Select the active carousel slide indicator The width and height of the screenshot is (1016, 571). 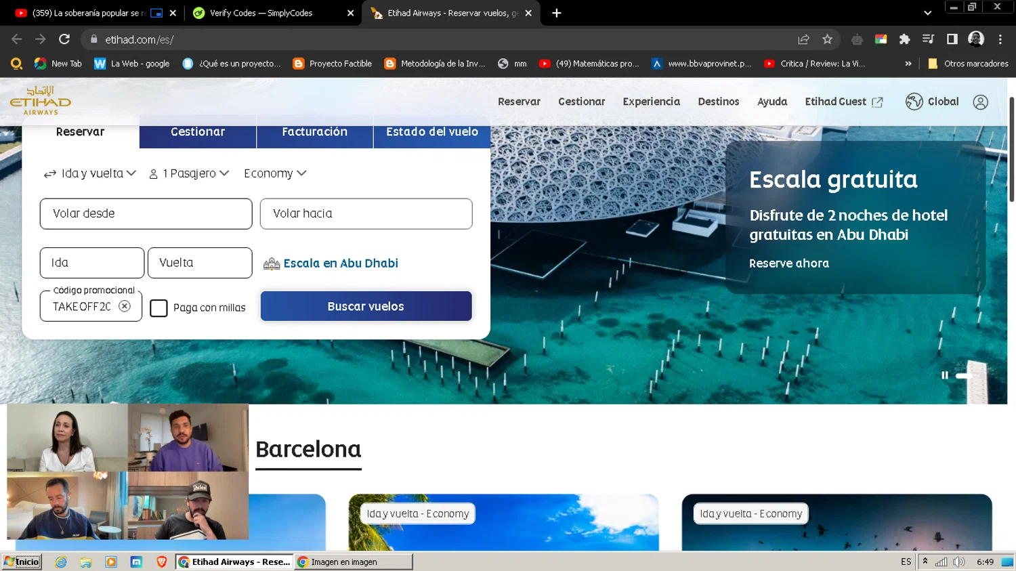point(964,375)
